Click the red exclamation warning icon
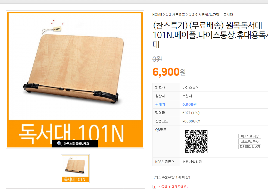The height and width of the screenshot is (189, 268). point(154,187)
